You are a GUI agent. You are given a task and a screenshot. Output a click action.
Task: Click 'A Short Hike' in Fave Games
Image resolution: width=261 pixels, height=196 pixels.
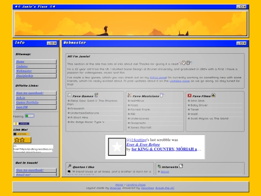tap(79, 118)
